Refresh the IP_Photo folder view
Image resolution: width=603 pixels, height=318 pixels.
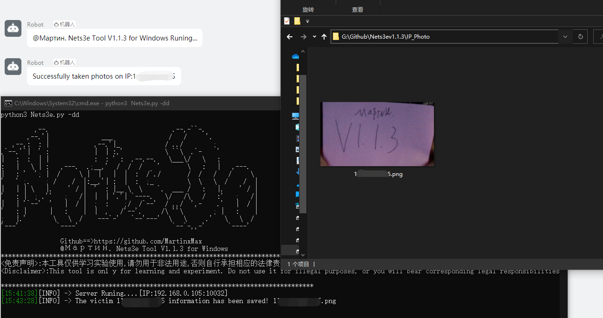580,36
